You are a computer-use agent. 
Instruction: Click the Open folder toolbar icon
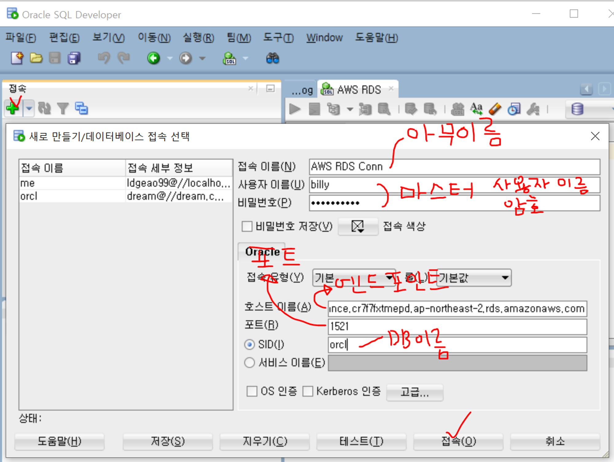tap(36, 58)
